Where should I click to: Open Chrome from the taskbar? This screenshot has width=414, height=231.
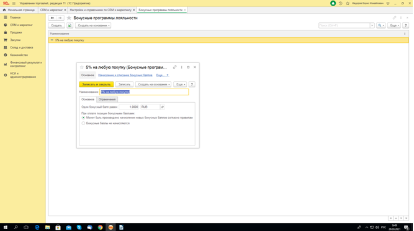(x=100, y=227)
